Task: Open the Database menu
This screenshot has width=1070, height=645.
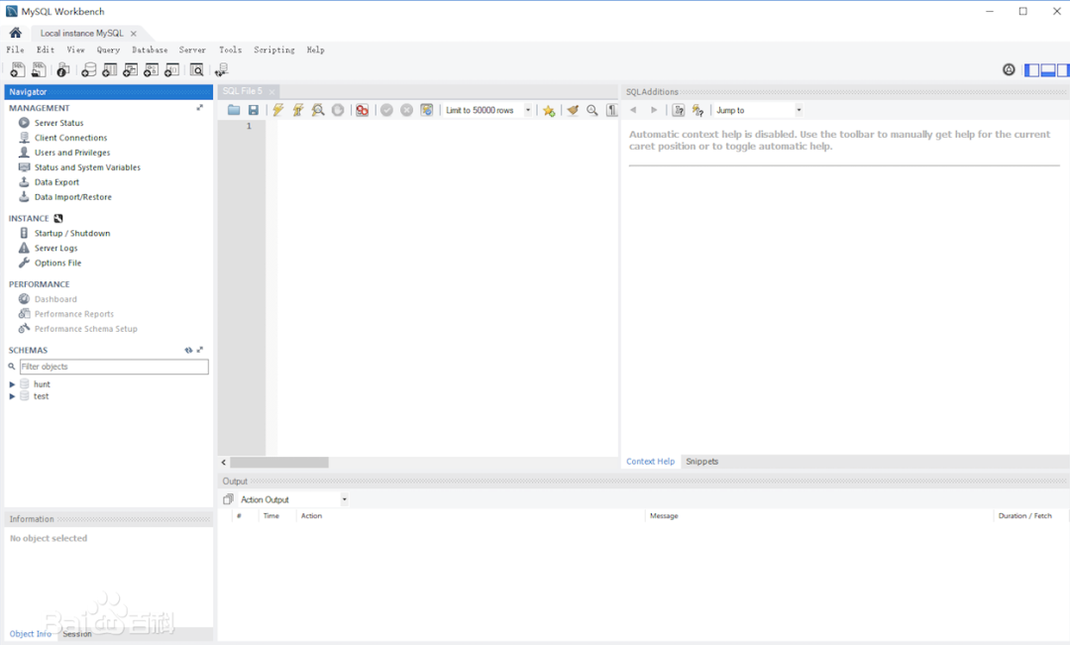Action: click(x=150, y=50)
